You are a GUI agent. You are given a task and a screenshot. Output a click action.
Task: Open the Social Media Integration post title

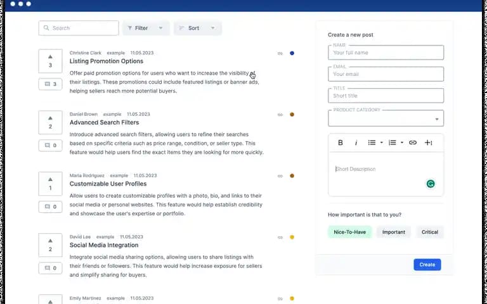coord(104,245)
